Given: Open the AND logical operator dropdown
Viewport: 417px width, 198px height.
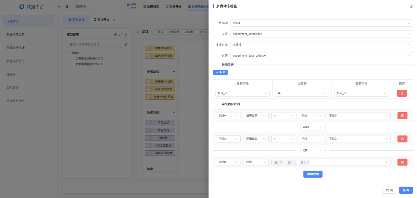Looking at the screenshot, I should pyautogui.click(x=313, y=127).
